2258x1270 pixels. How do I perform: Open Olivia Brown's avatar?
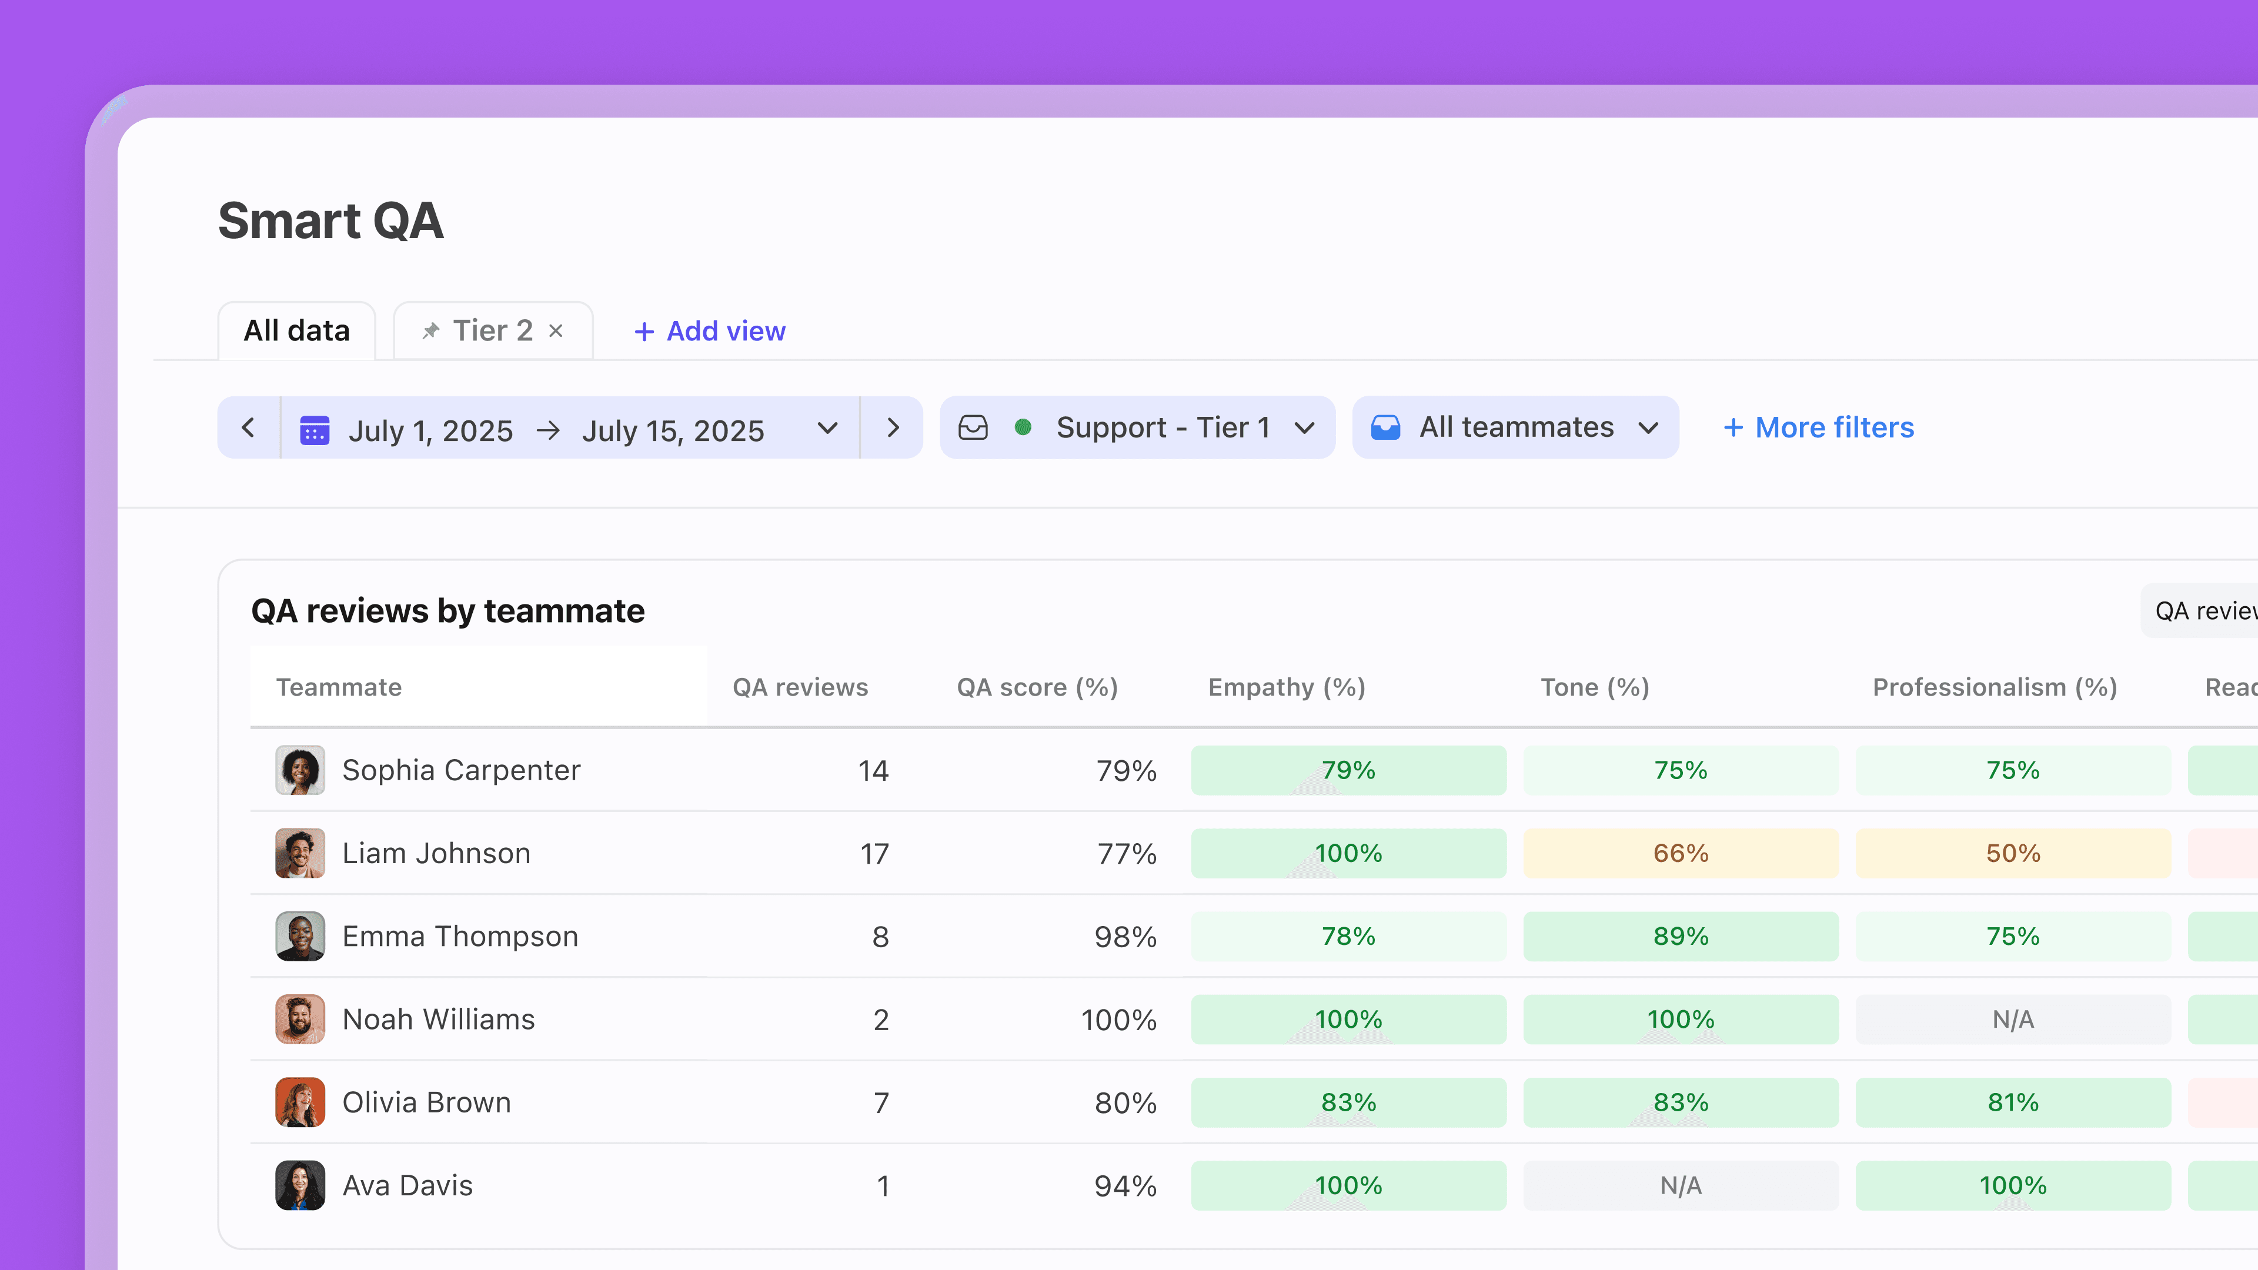300,1102
